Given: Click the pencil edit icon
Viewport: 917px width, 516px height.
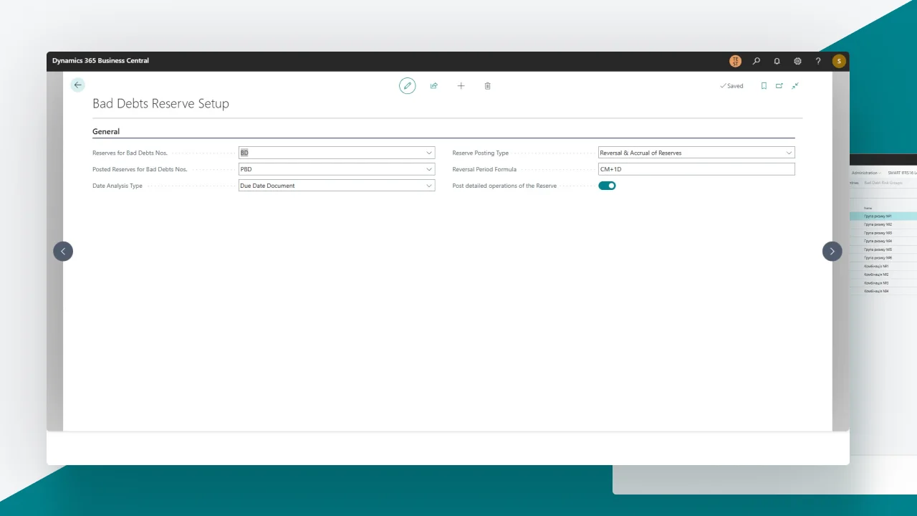Looking at the screenshot, I should tap(407, 86).
